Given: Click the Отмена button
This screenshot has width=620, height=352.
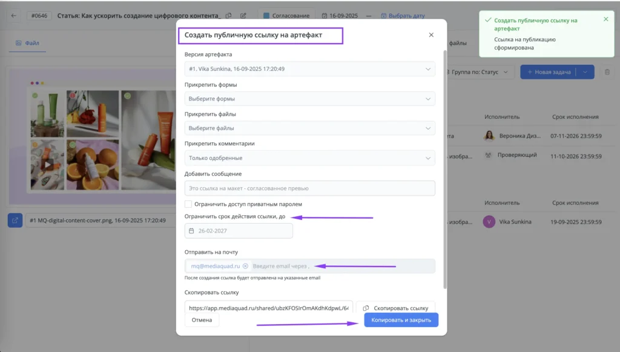Looking at the screenshot, I should [x=202, y=320].
